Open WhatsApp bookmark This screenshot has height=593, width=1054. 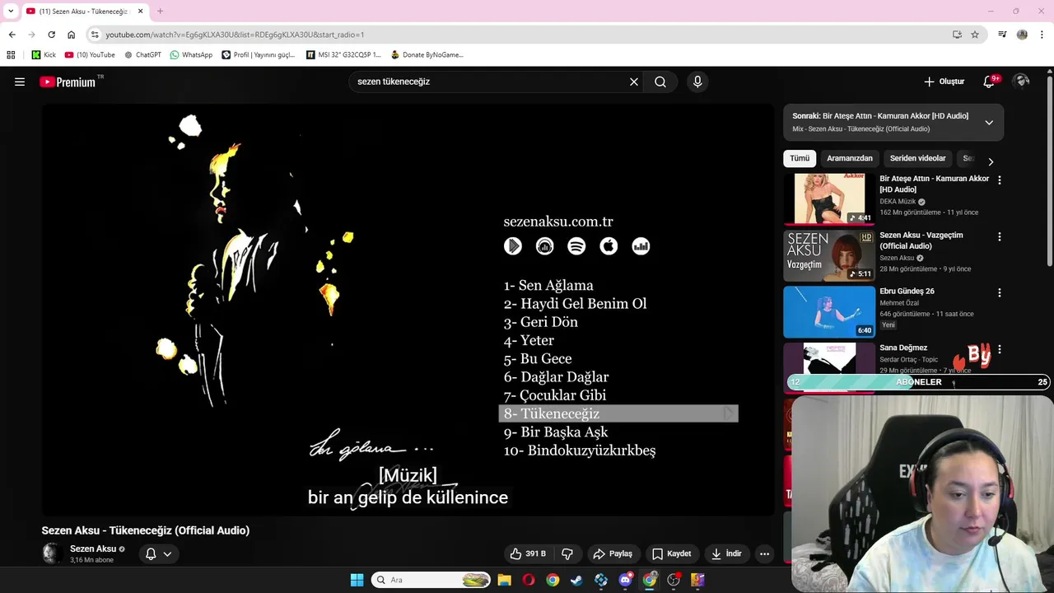(191, 55)
